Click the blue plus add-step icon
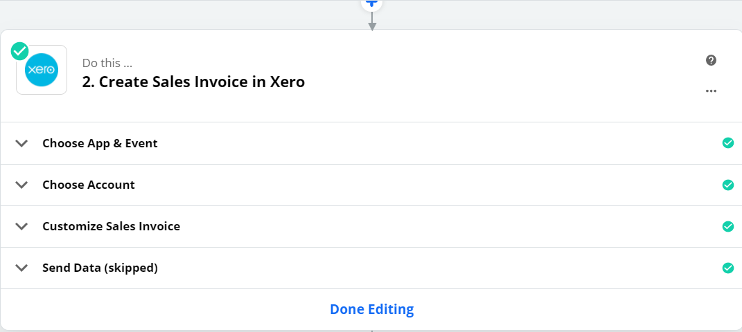 point(372,3)
